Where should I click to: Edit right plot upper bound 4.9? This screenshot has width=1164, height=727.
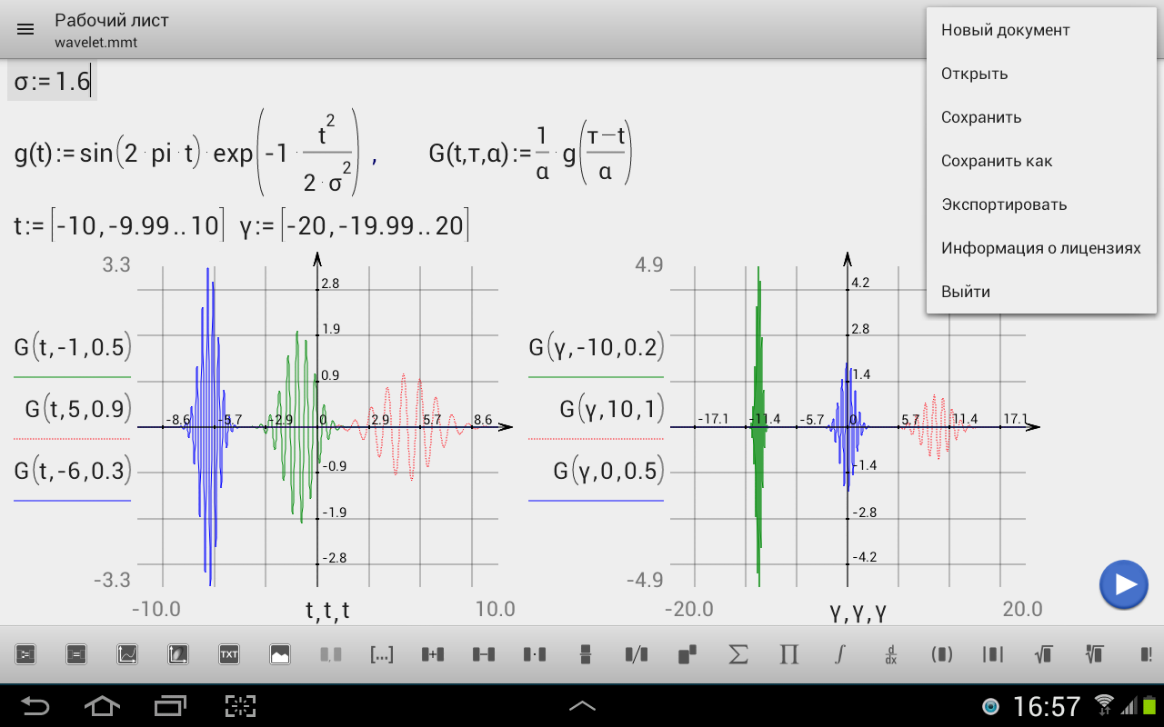point(648,265)
